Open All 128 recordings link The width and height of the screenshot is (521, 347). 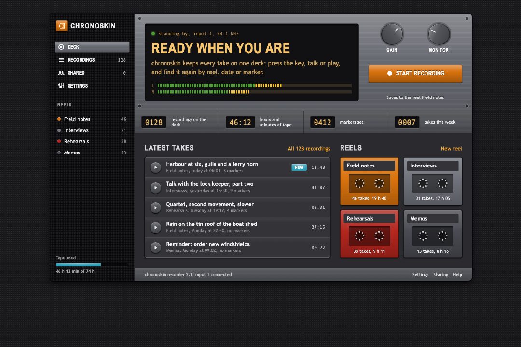click(309, 149)
